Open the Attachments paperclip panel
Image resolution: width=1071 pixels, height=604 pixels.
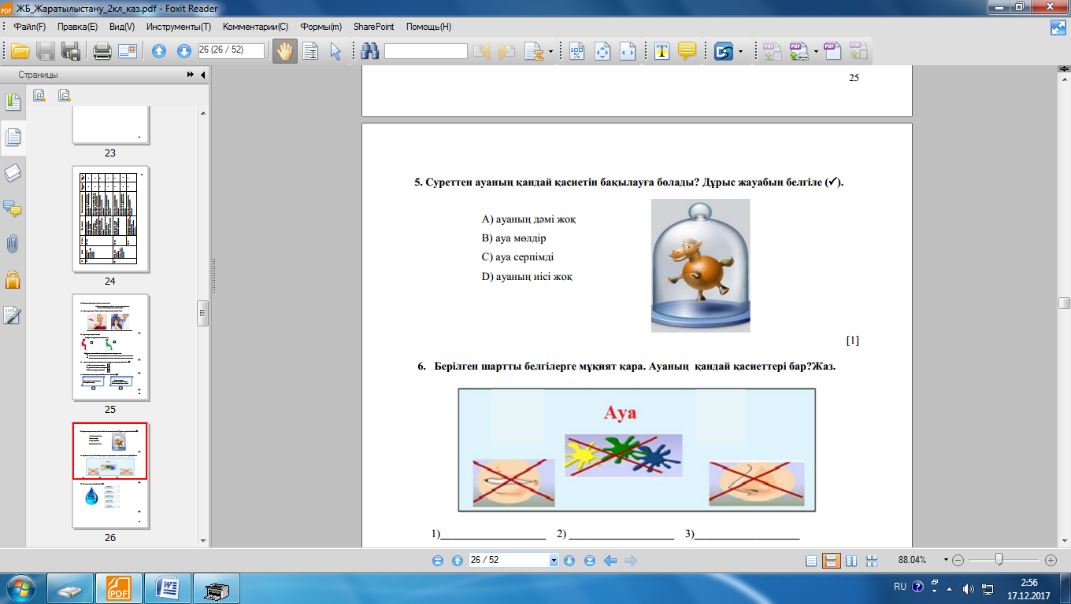click(x=13, y=244)
